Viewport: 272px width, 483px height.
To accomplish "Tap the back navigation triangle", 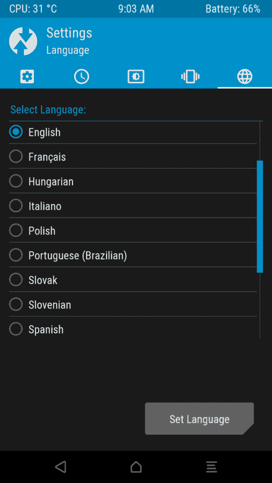I will tap(61, 467).
